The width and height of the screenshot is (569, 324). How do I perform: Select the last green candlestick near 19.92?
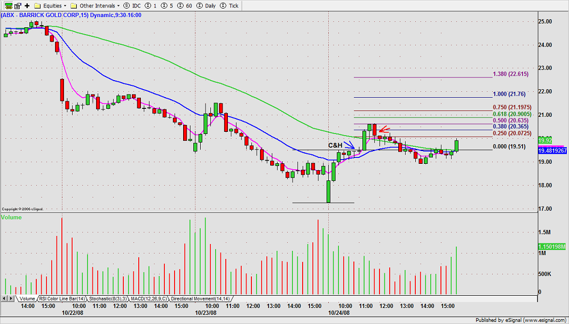click(456, 146)
